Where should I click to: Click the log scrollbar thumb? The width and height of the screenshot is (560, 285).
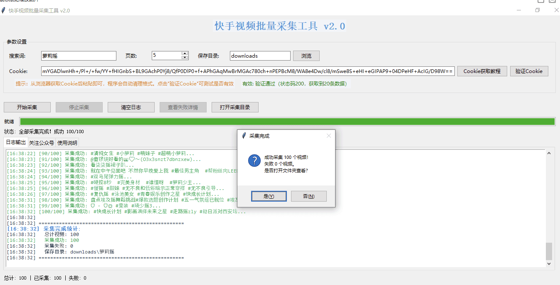[x=549, y=251]
